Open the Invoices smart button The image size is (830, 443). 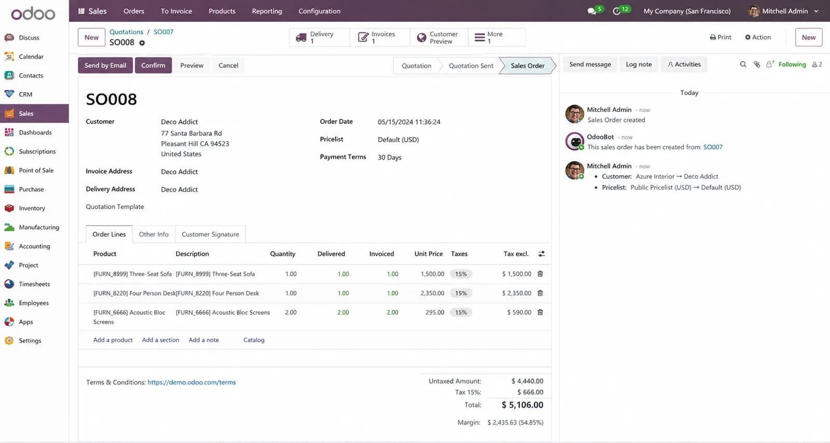click(380, 37)
